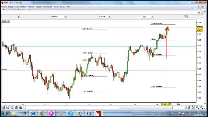Click the chart scrollbar left arrow
208x117 pixels.
click(24, 108)
